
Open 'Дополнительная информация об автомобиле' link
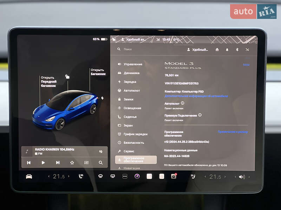point(196,96)
